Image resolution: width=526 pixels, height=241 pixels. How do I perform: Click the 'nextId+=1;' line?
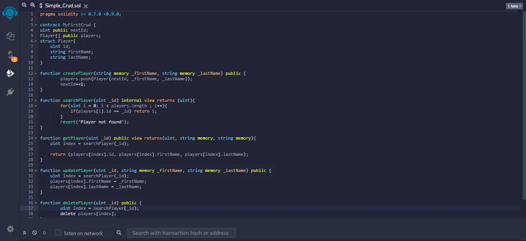pyautogui.click(x=73, y=84)
